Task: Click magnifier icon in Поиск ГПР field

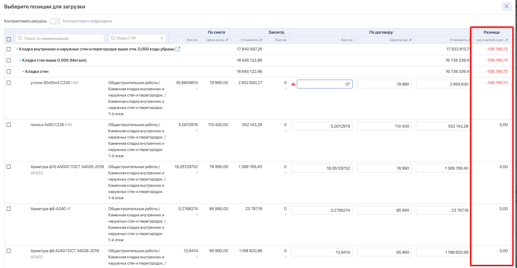Action: click(x=113, y=38)
